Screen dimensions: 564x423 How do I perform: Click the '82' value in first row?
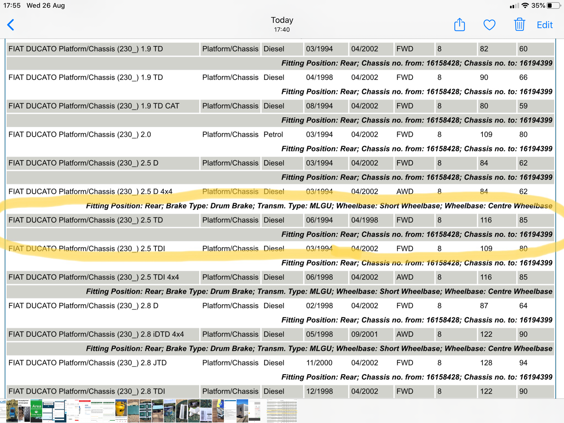pos(484,49)
